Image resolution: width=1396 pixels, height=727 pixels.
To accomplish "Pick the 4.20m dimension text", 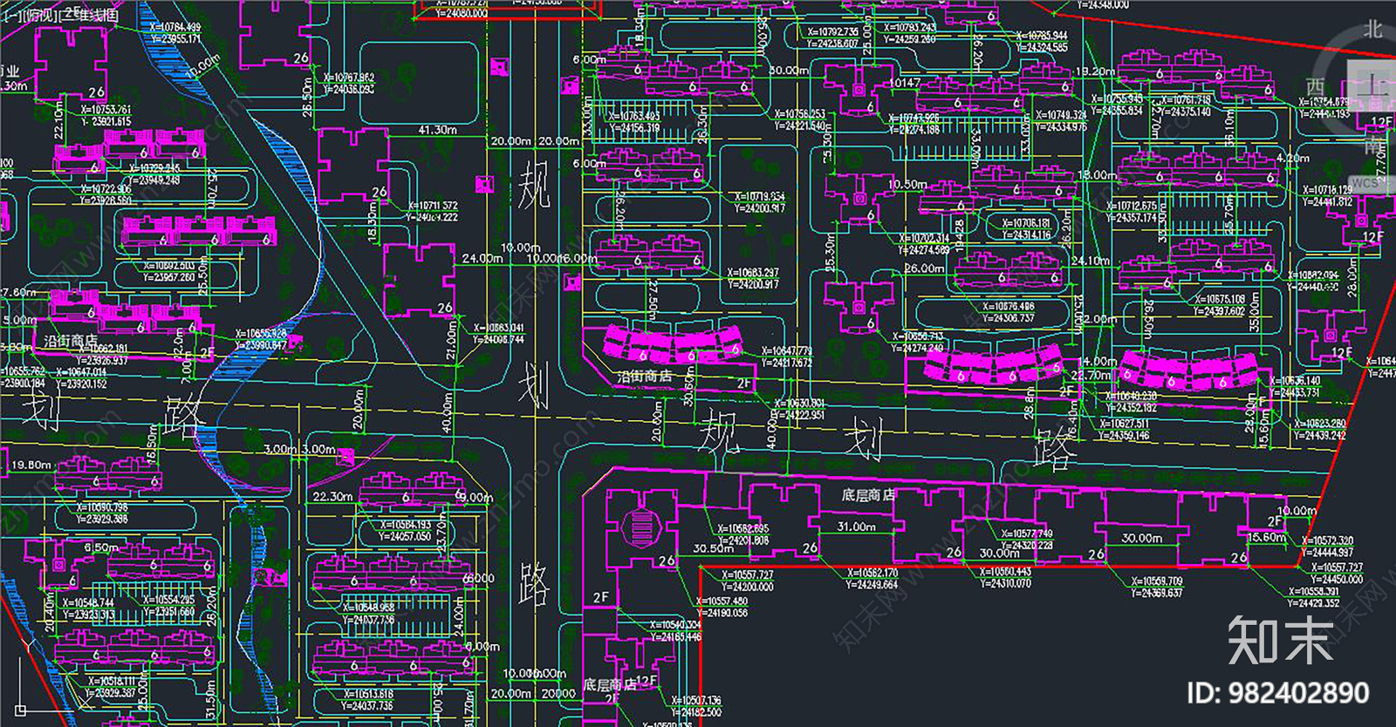I will pos(1293,158).
